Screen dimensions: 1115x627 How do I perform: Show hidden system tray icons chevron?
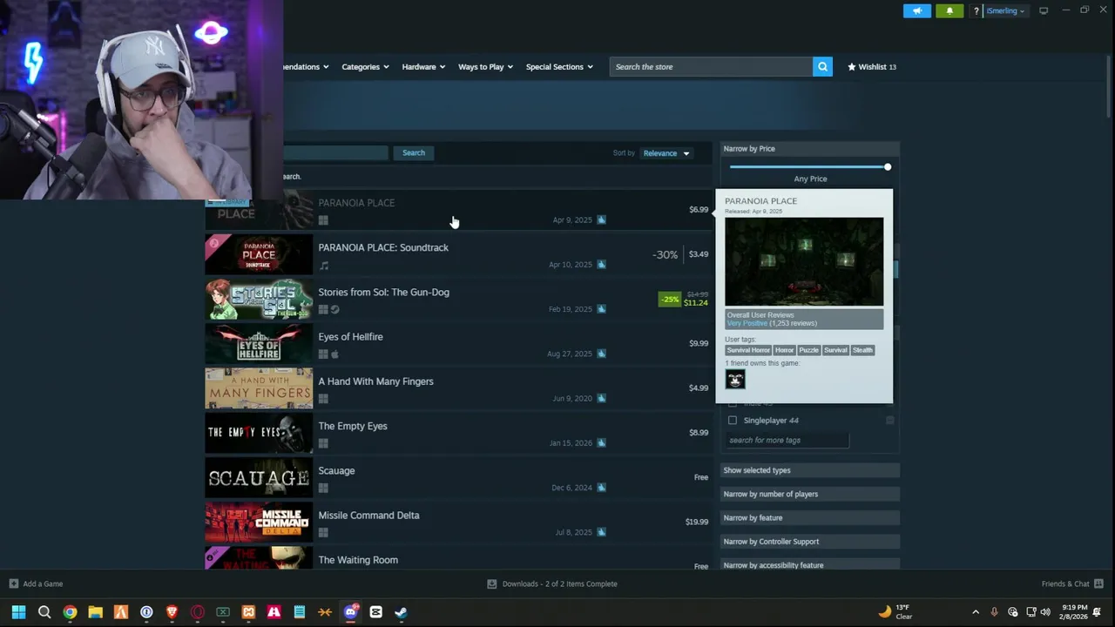(x=976, y=612)
